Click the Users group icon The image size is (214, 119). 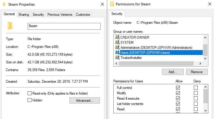point(117,52)
